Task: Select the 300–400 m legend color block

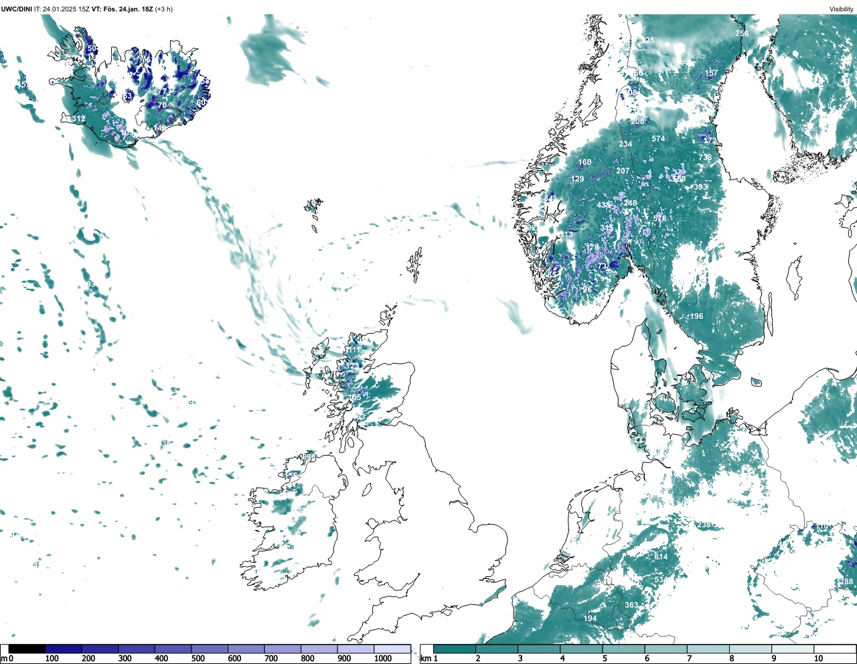Action: coord(137,649)
